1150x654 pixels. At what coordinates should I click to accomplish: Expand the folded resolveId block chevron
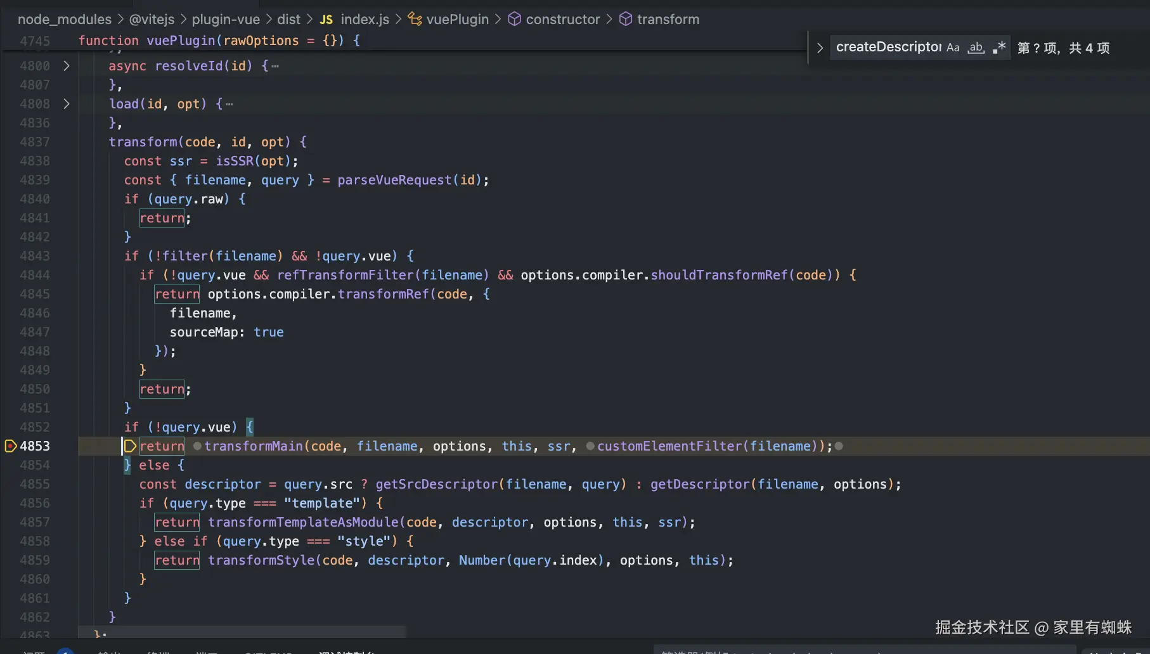[x=67, y=66]
